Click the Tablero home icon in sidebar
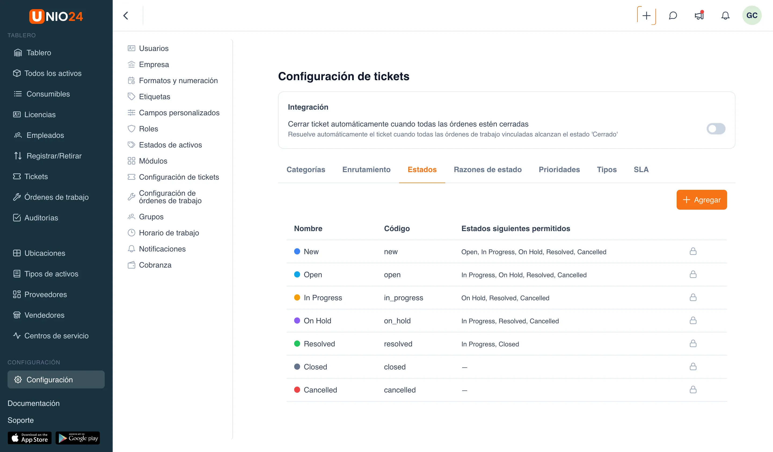The width and height of the screenshot is (773, 452). (x=18, y=53)
